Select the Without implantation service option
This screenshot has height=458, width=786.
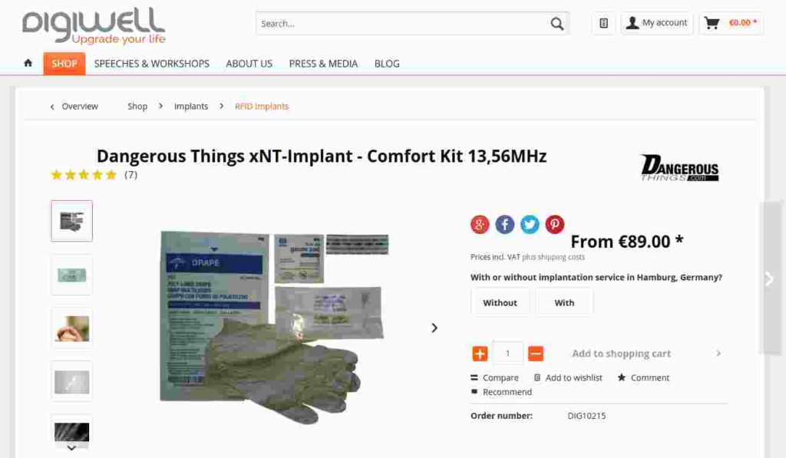(x=500, y=303)
